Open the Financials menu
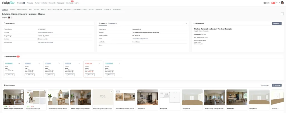The image size is (286, 113). tap(52, 3)
